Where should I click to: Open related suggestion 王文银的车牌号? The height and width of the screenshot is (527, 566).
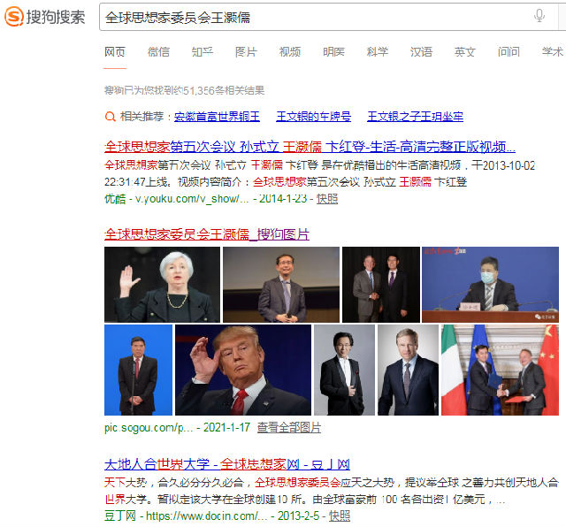coord(313,117)
